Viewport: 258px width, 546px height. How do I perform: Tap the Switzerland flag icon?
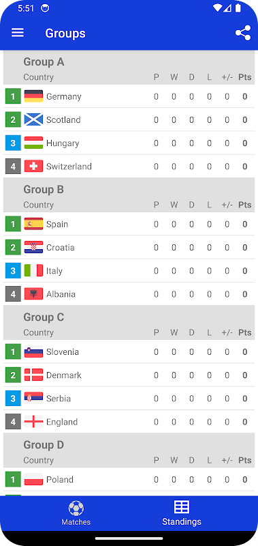pos(33,166)
